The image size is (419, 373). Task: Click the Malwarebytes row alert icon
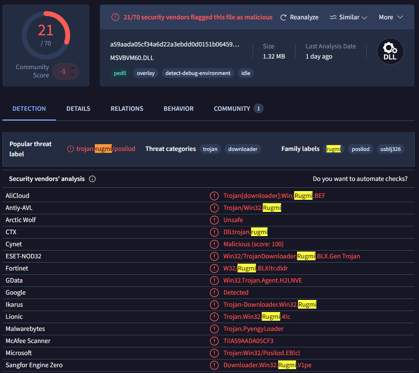(214, 329)
